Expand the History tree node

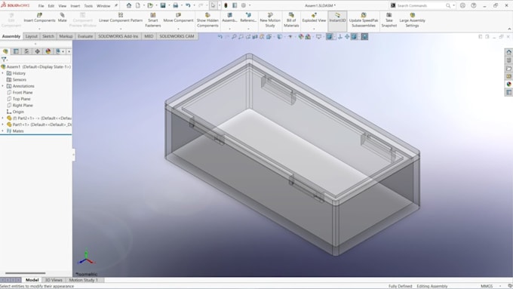tap(3, 73)
